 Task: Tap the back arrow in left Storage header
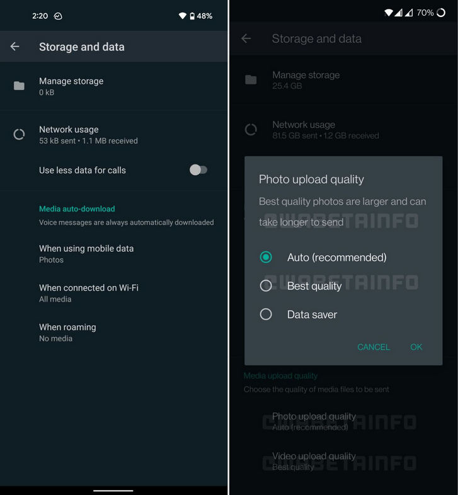click(15, 47)
